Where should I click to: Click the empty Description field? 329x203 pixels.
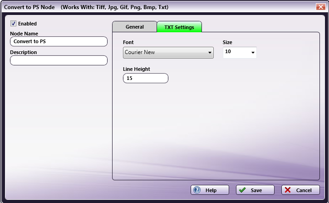59,60
